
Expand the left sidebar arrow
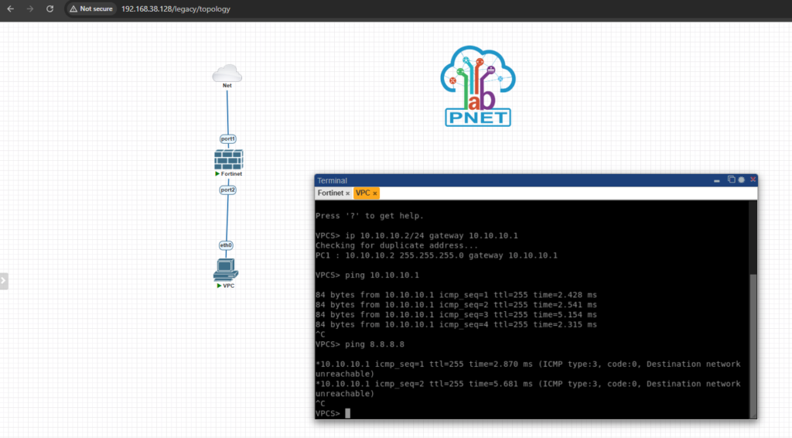[4, 281]
